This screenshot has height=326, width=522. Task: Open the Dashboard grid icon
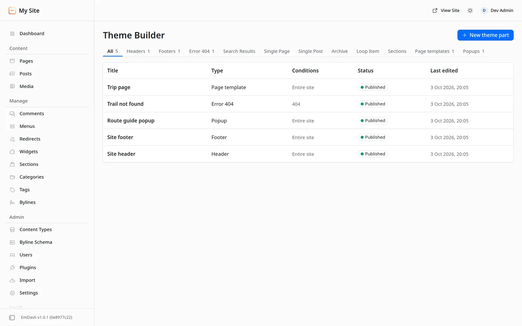tap(12, 34)
